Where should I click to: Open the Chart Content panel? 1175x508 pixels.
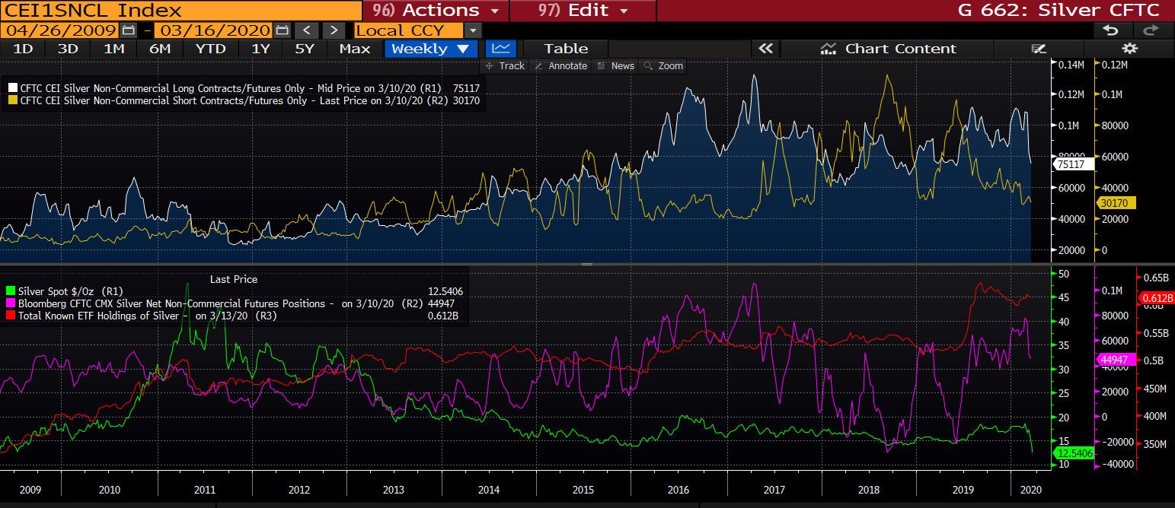tap(889, 49)
